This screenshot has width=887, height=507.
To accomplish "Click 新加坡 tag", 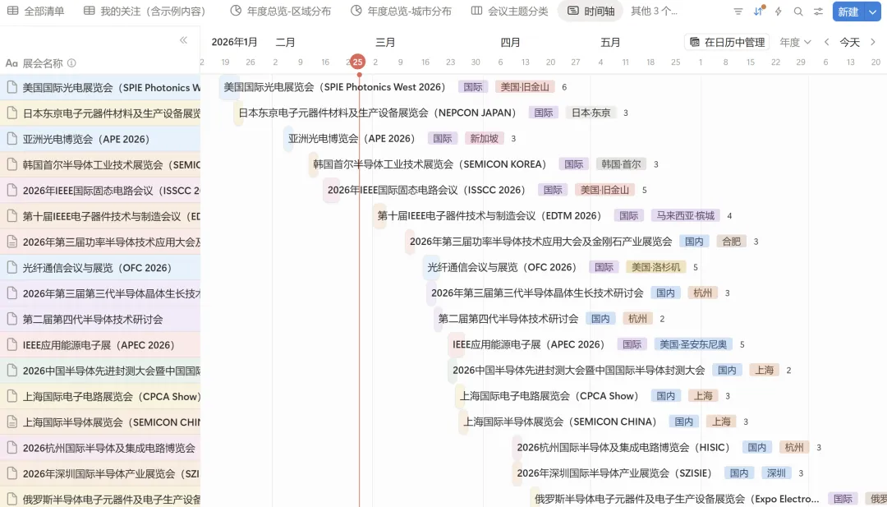I will pyautogui.click(x=485, y=138).
